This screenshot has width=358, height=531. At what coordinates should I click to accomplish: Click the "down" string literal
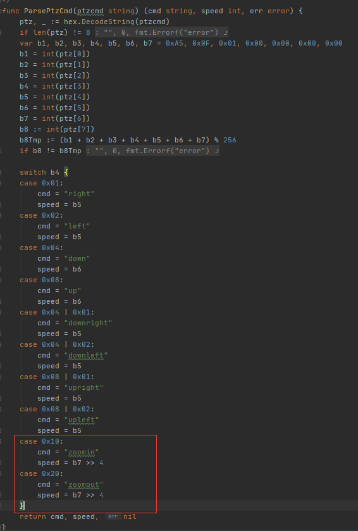(x=77, y=258)
